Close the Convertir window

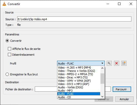point(131,4)
